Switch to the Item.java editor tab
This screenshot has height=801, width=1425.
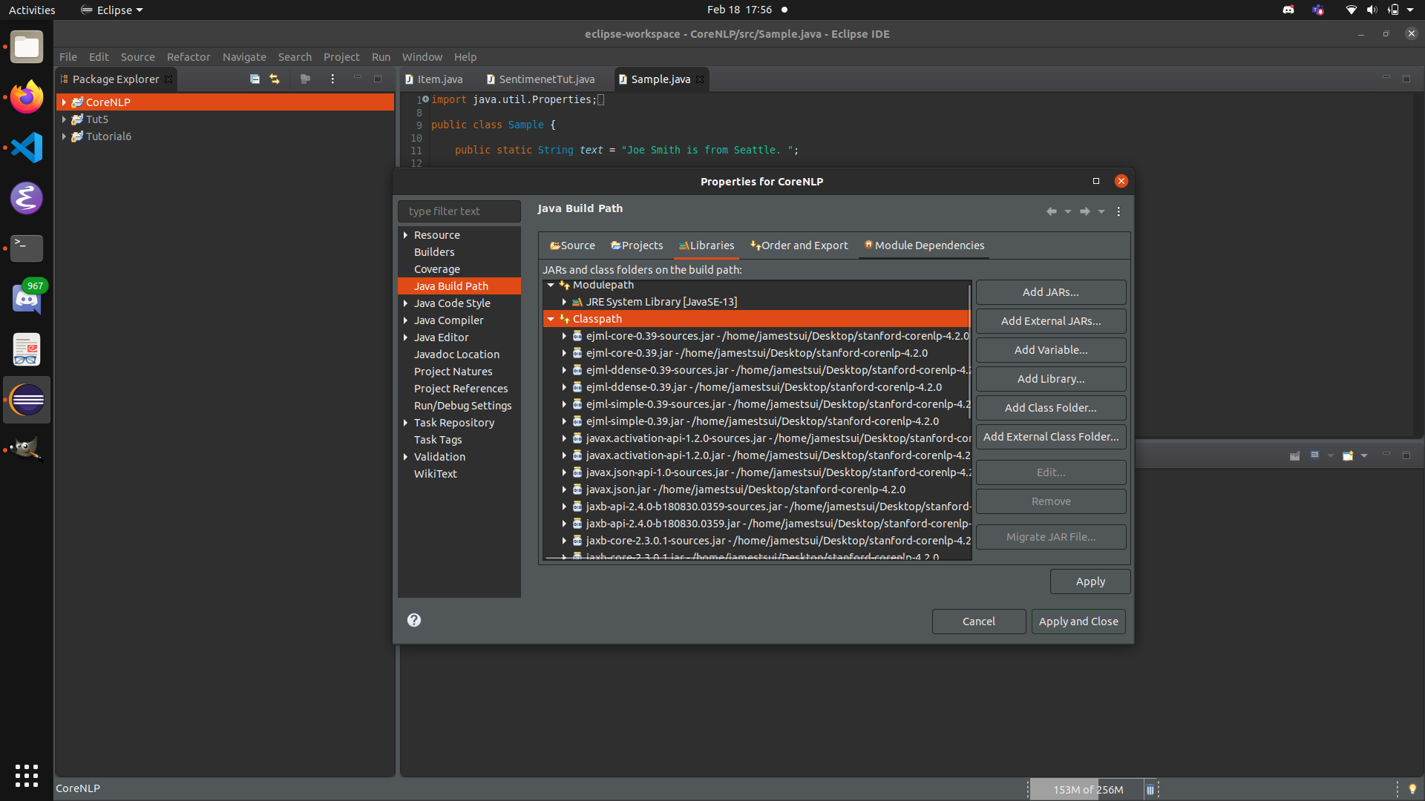439,79
